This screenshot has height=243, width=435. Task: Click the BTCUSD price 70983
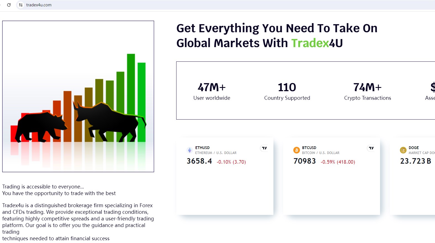[305, 161]
